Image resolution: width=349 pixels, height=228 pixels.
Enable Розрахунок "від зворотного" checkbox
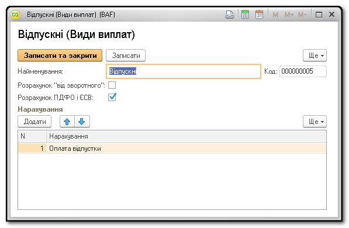point(112,85)
